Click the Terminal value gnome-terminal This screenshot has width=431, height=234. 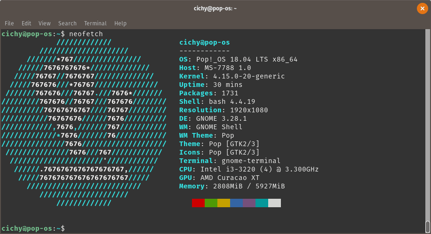(x=251, y=161)
